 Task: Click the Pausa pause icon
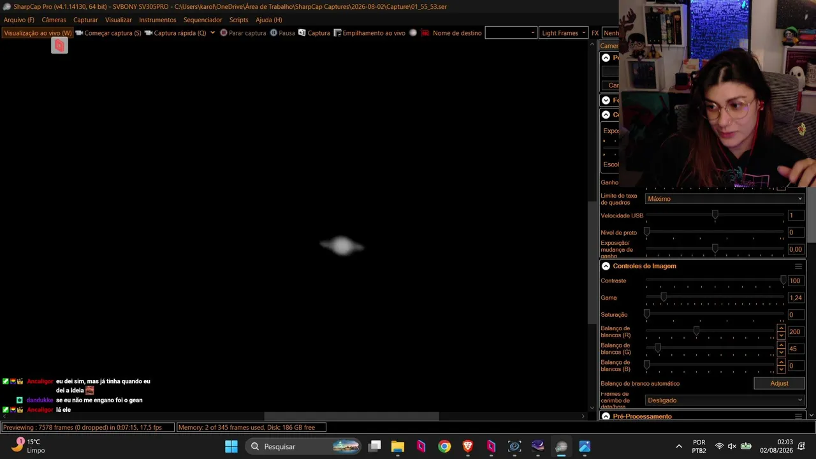pos(273,33)
